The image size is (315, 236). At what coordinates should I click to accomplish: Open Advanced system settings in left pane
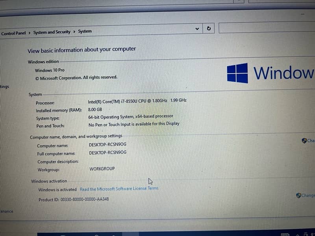pyautogui.click(x=4, y=87)
